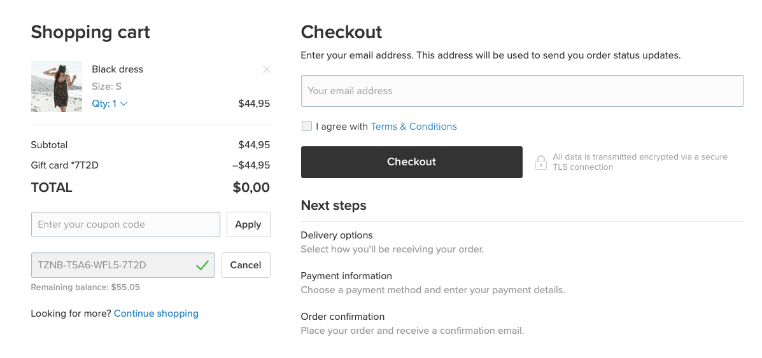Click the coupon code input box
Screen dimensions: 762x358
pyautogui.click(x=125, y=224)
